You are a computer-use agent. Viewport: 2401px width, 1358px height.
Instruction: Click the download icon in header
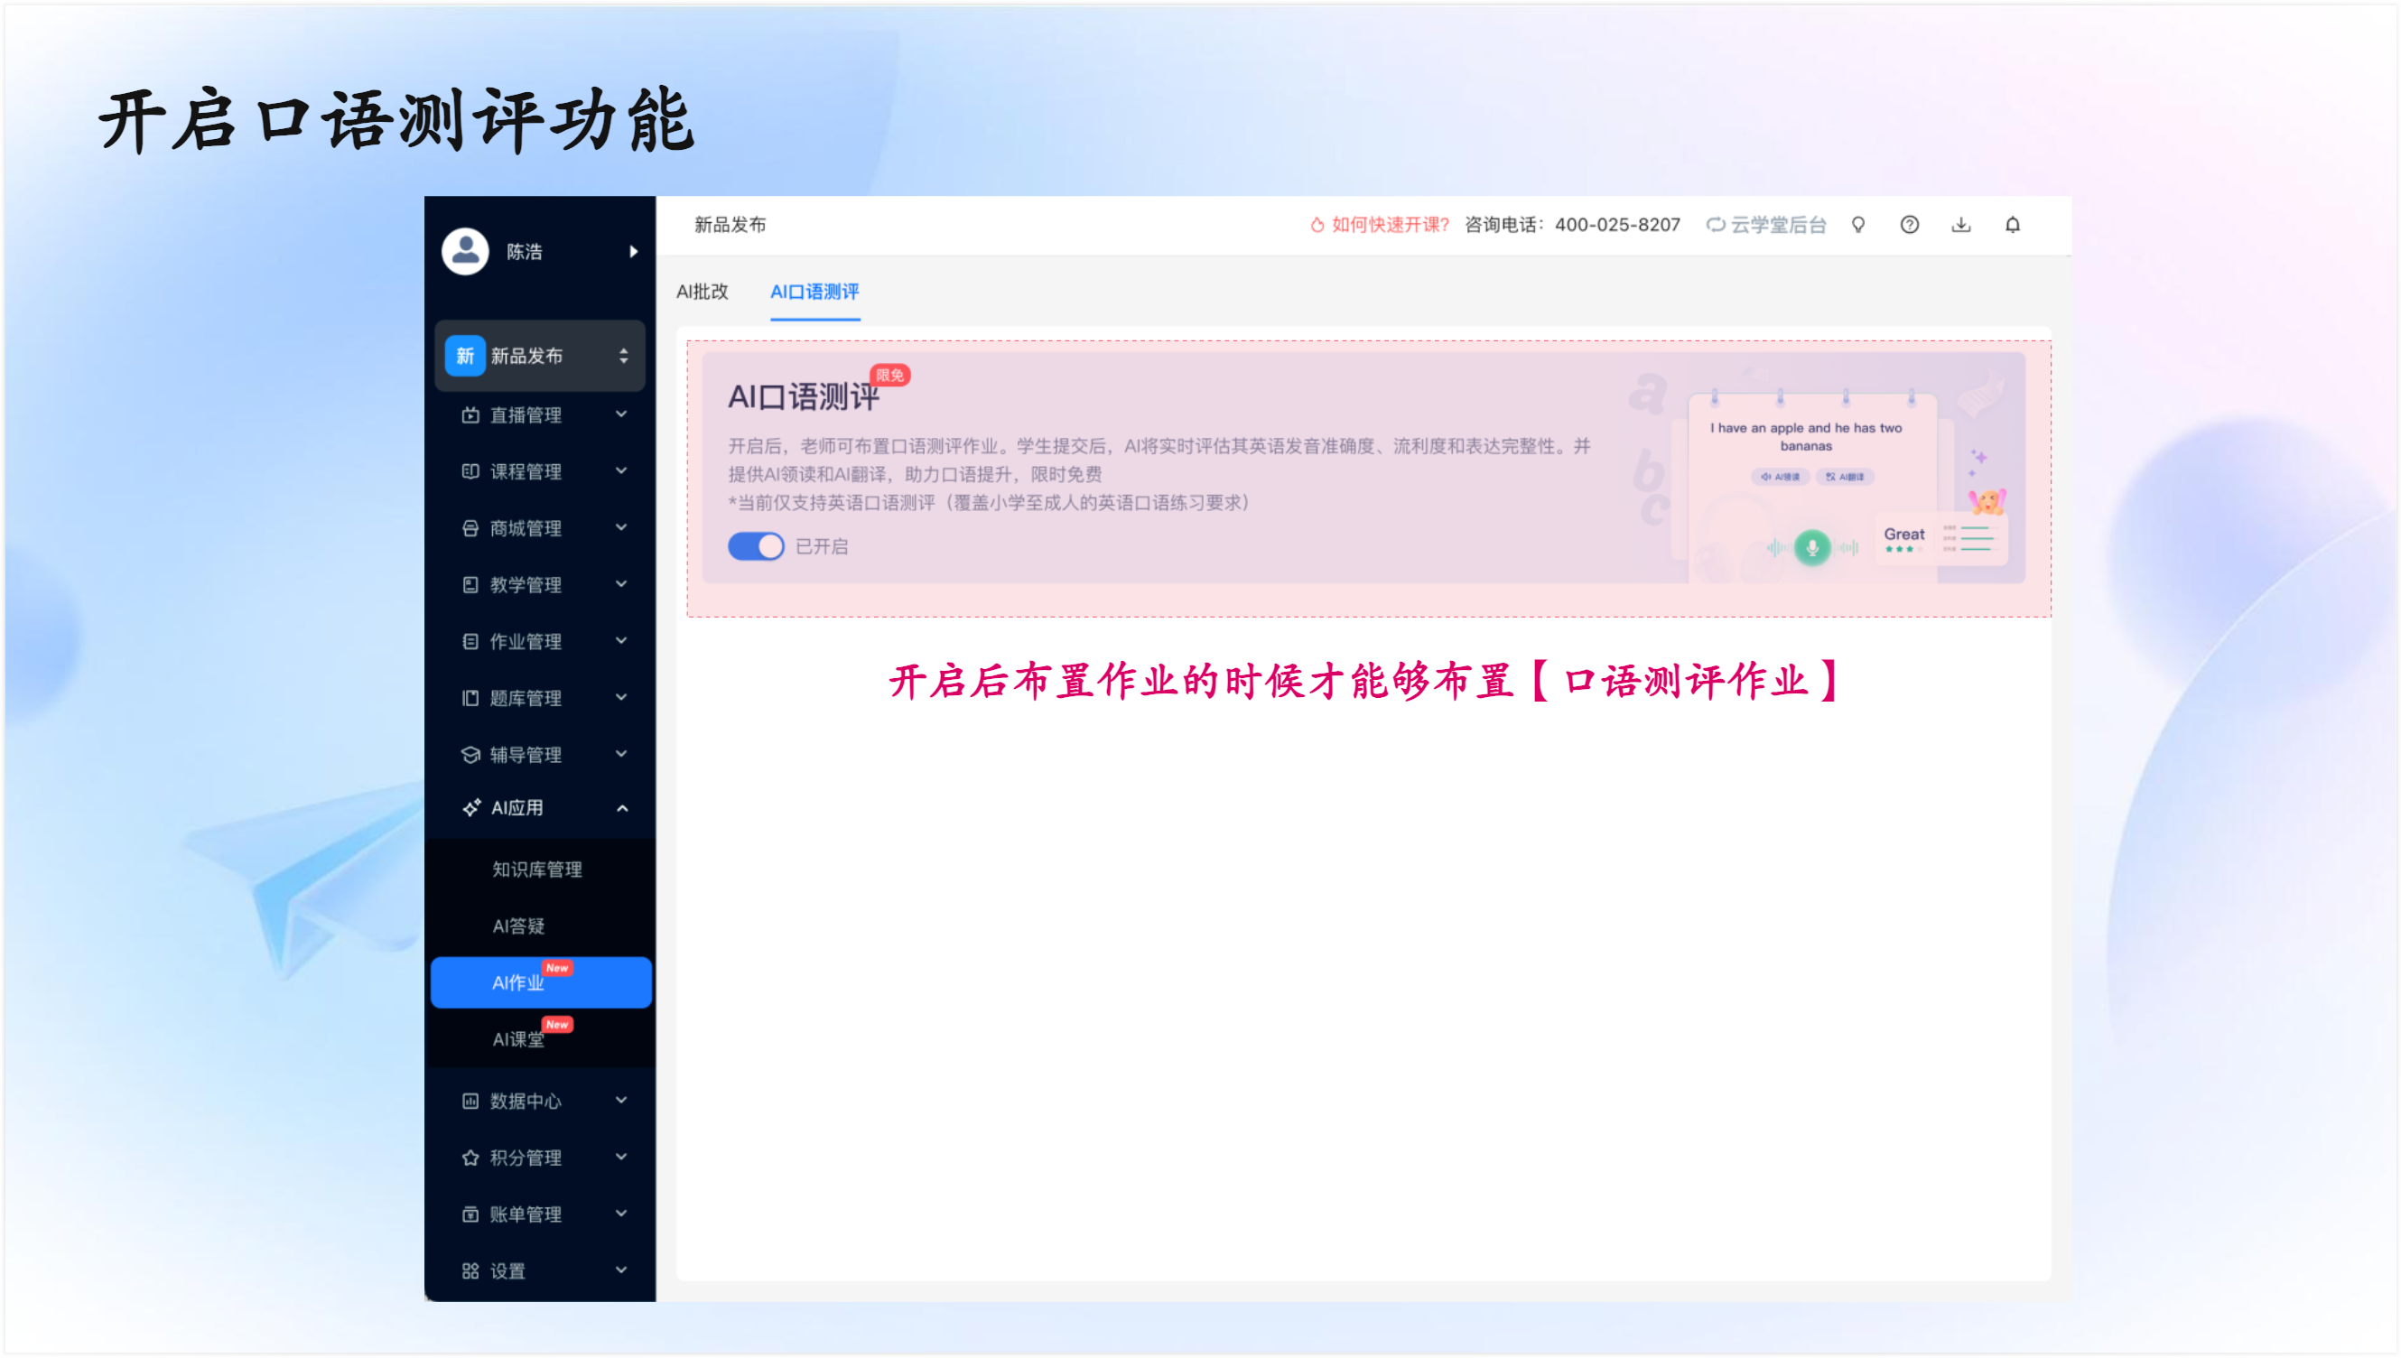pyautogui.click(x=1961, y=225)
